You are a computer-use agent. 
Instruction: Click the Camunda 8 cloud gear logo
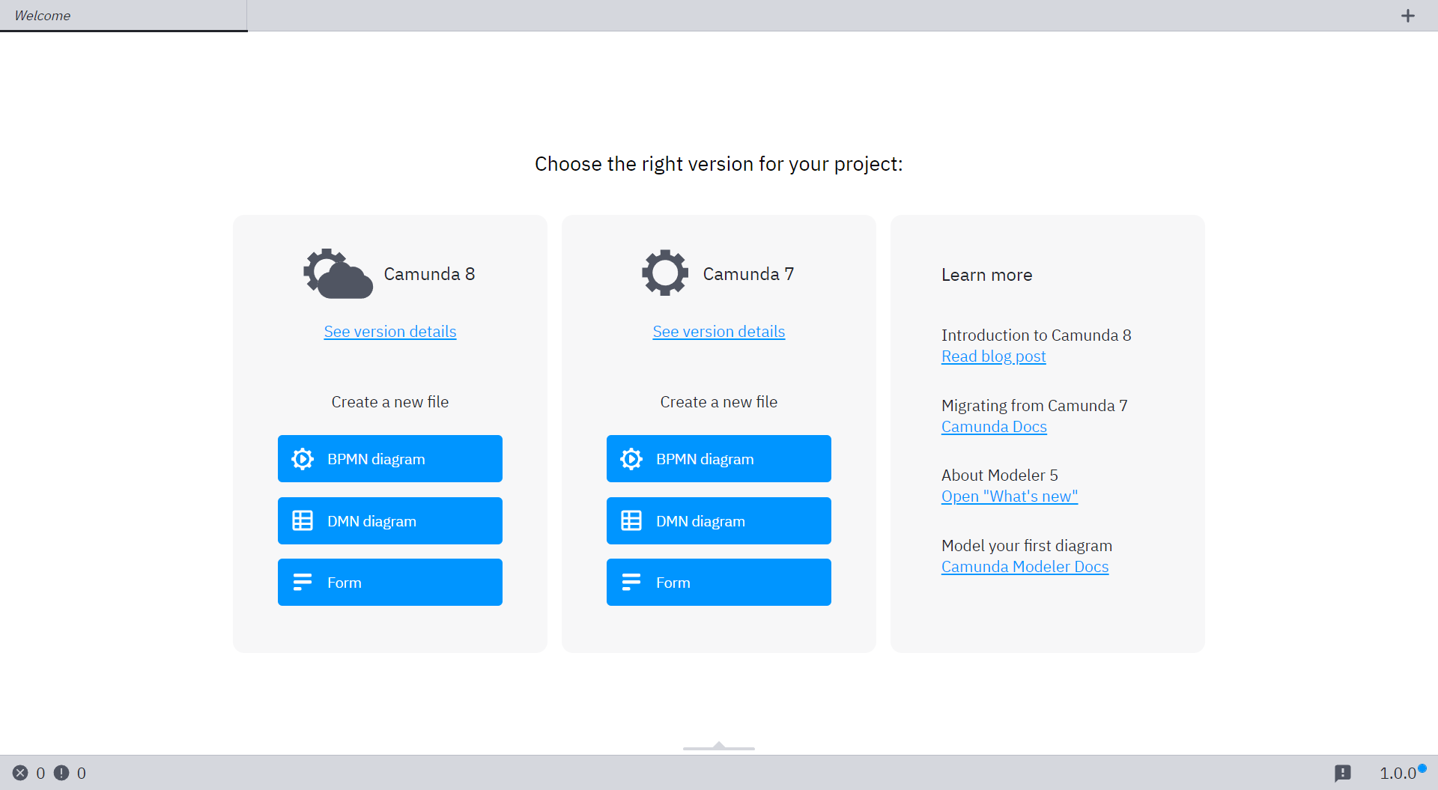338,274
